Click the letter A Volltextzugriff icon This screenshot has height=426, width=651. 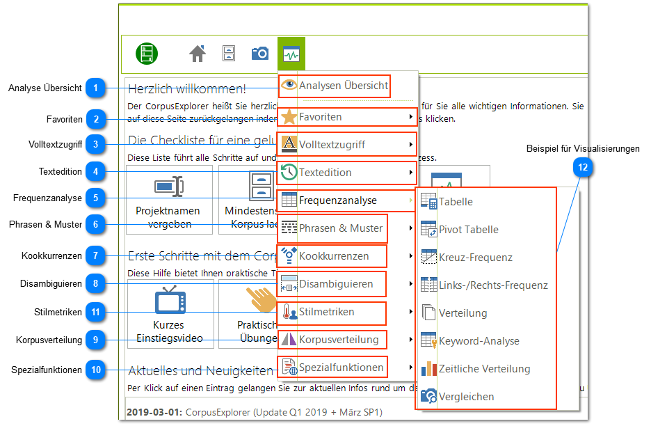[x=289, y=144]
